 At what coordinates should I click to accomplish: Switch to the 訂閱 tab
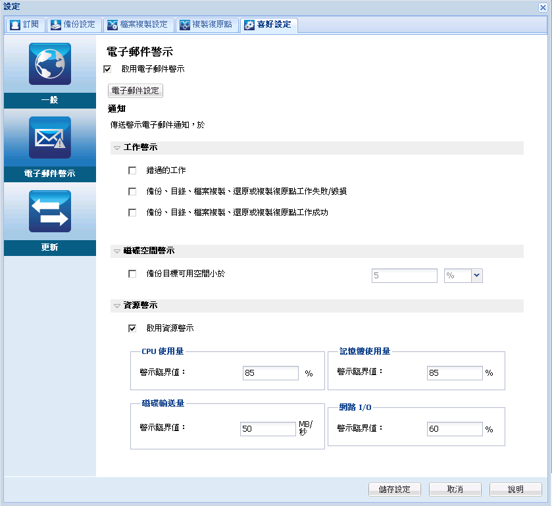click(26, 24)
